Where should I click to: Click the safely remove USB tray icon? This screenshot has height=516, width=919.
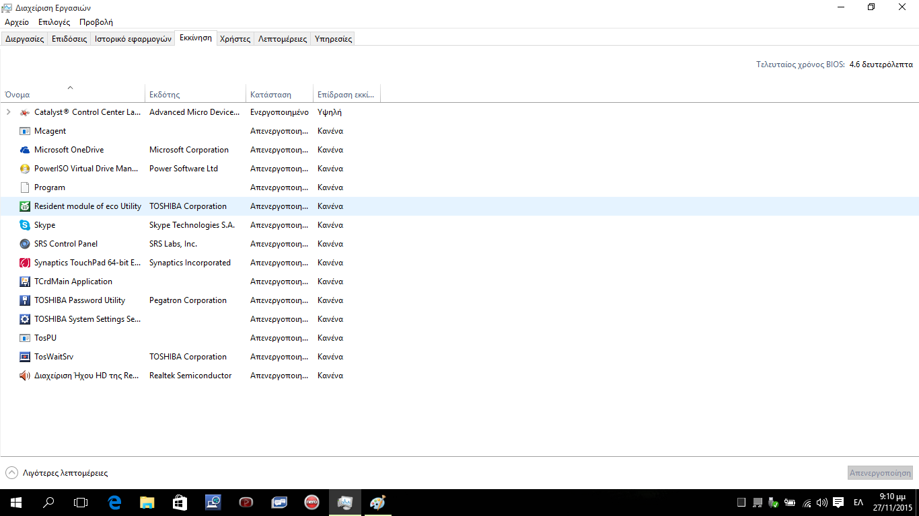tap(774, 503)
